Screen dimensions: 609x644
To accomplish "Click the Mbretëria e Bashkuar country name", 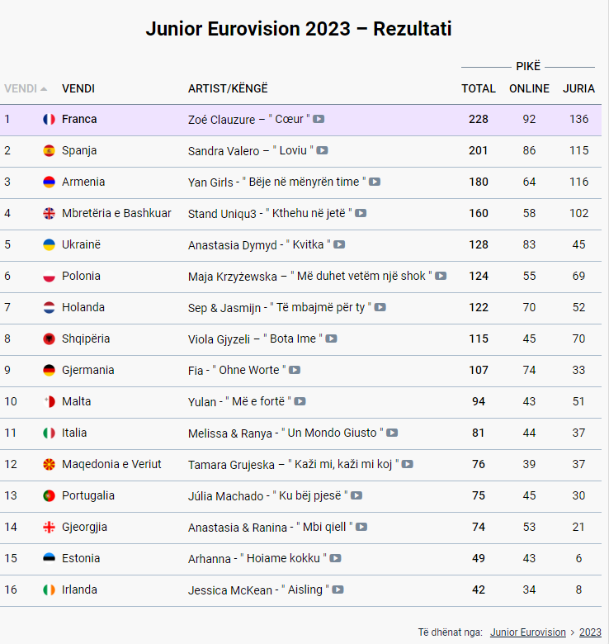I will coord(116,213).
